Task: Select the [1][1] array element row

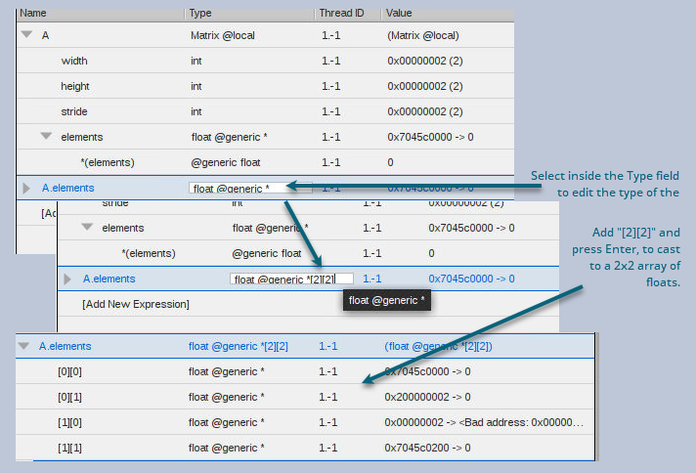Action: tap(70, 448)
